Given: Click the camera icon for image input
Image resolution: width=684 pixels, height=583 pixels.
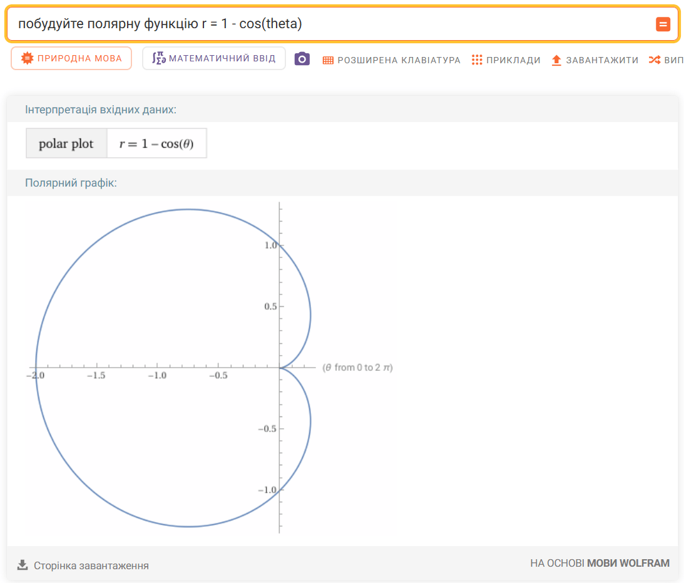Looking at the screenshot, I should point(302,59).
